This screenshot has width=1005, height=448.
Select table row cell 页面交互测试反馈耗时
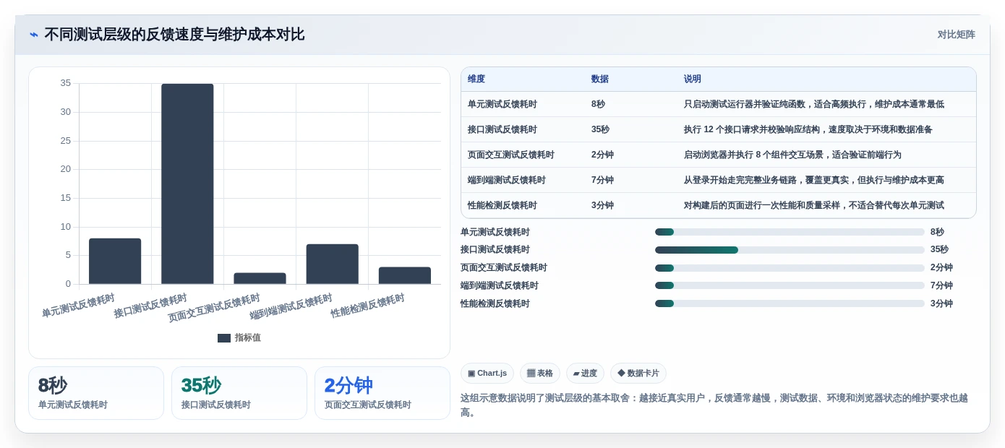click(511, 155)
